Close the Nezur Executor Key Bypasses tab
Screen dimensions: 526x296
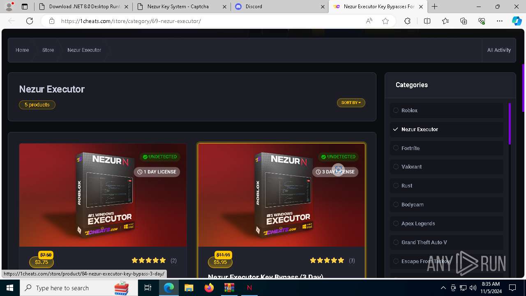(x=421, y=7)
